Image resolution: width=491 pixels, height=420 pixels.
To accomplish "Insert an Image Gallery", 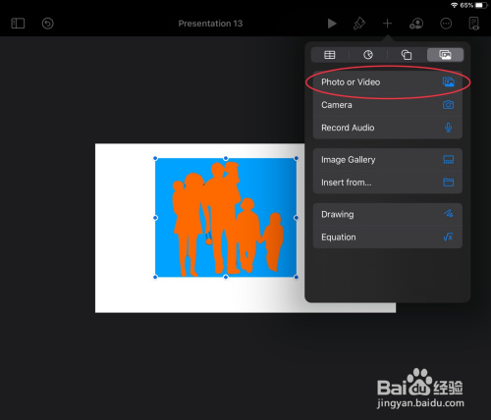I will (388, 160).
